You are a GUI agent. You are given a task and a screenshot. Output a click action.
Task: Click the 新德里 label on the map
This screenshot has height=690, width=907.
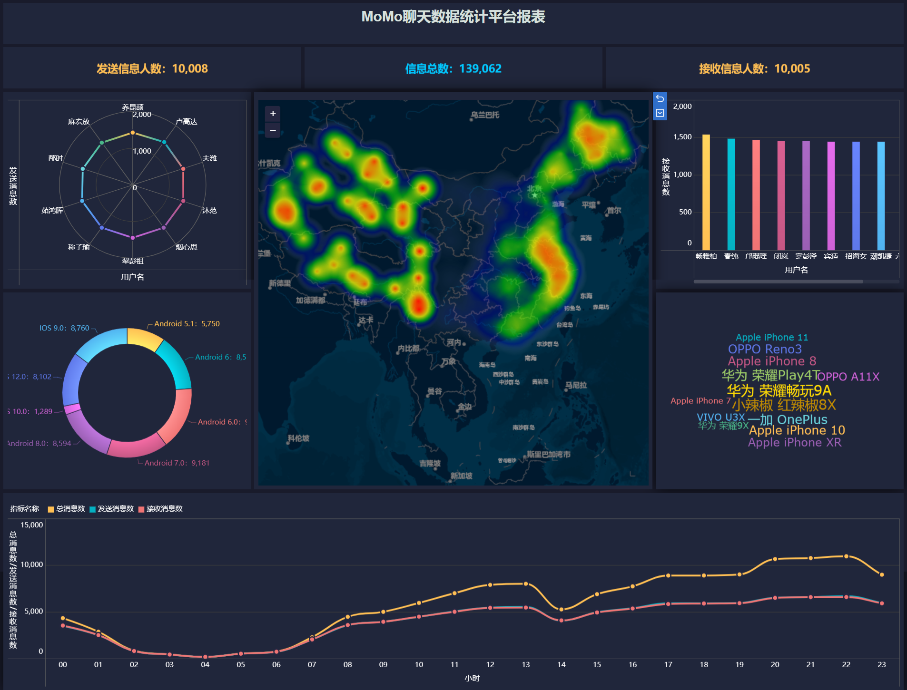(x=280, y=283)
